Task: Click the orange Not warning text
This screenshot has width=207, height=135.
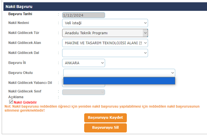Action: pos(102,108)
